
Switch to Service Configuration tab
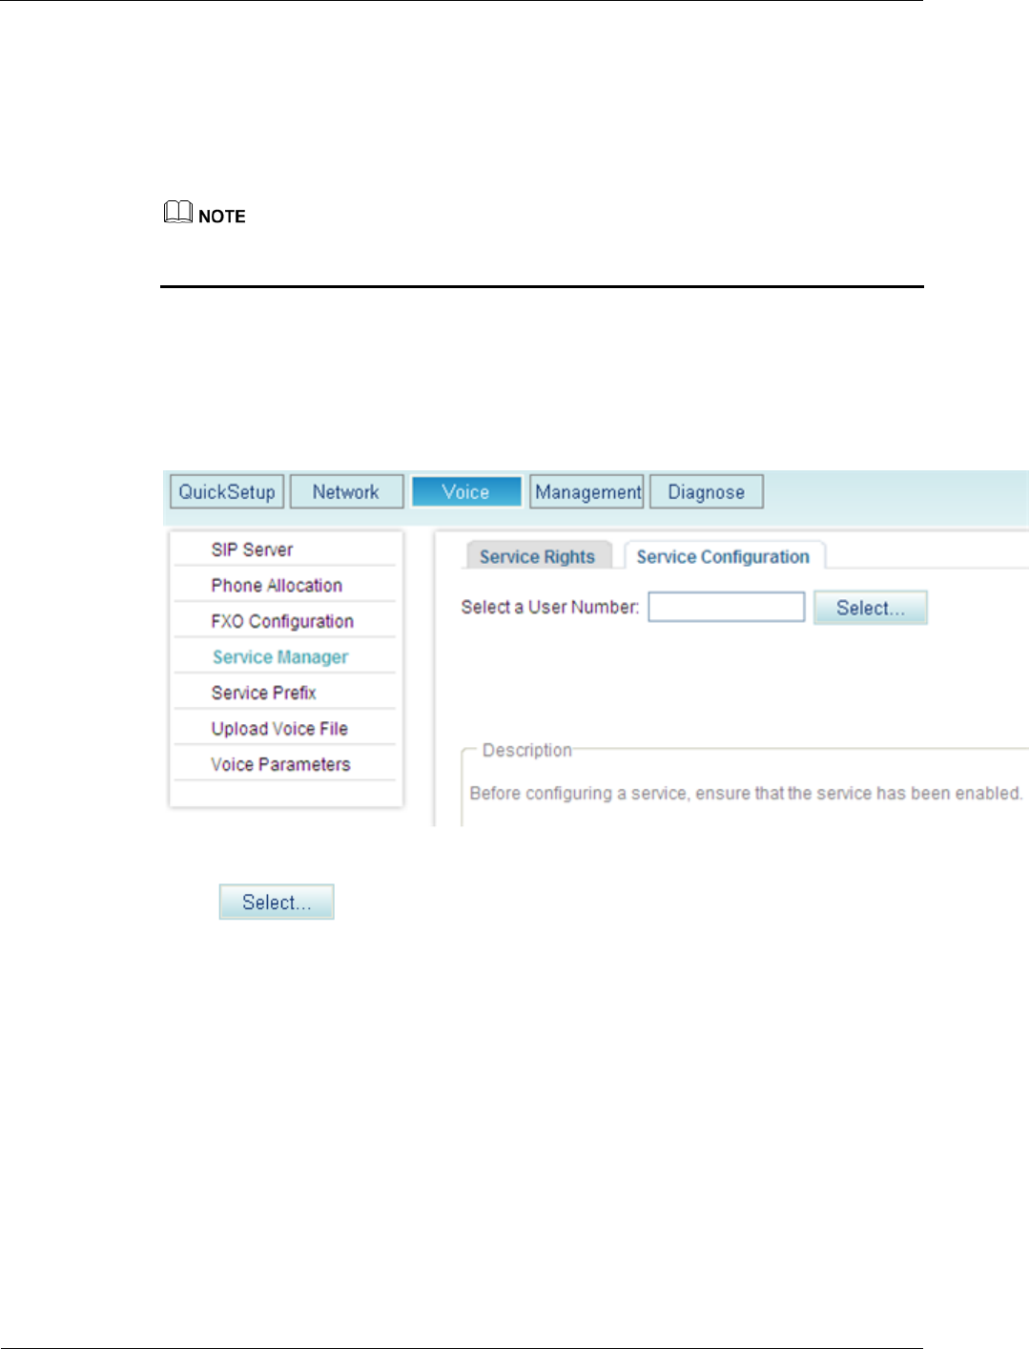[724, 556]
